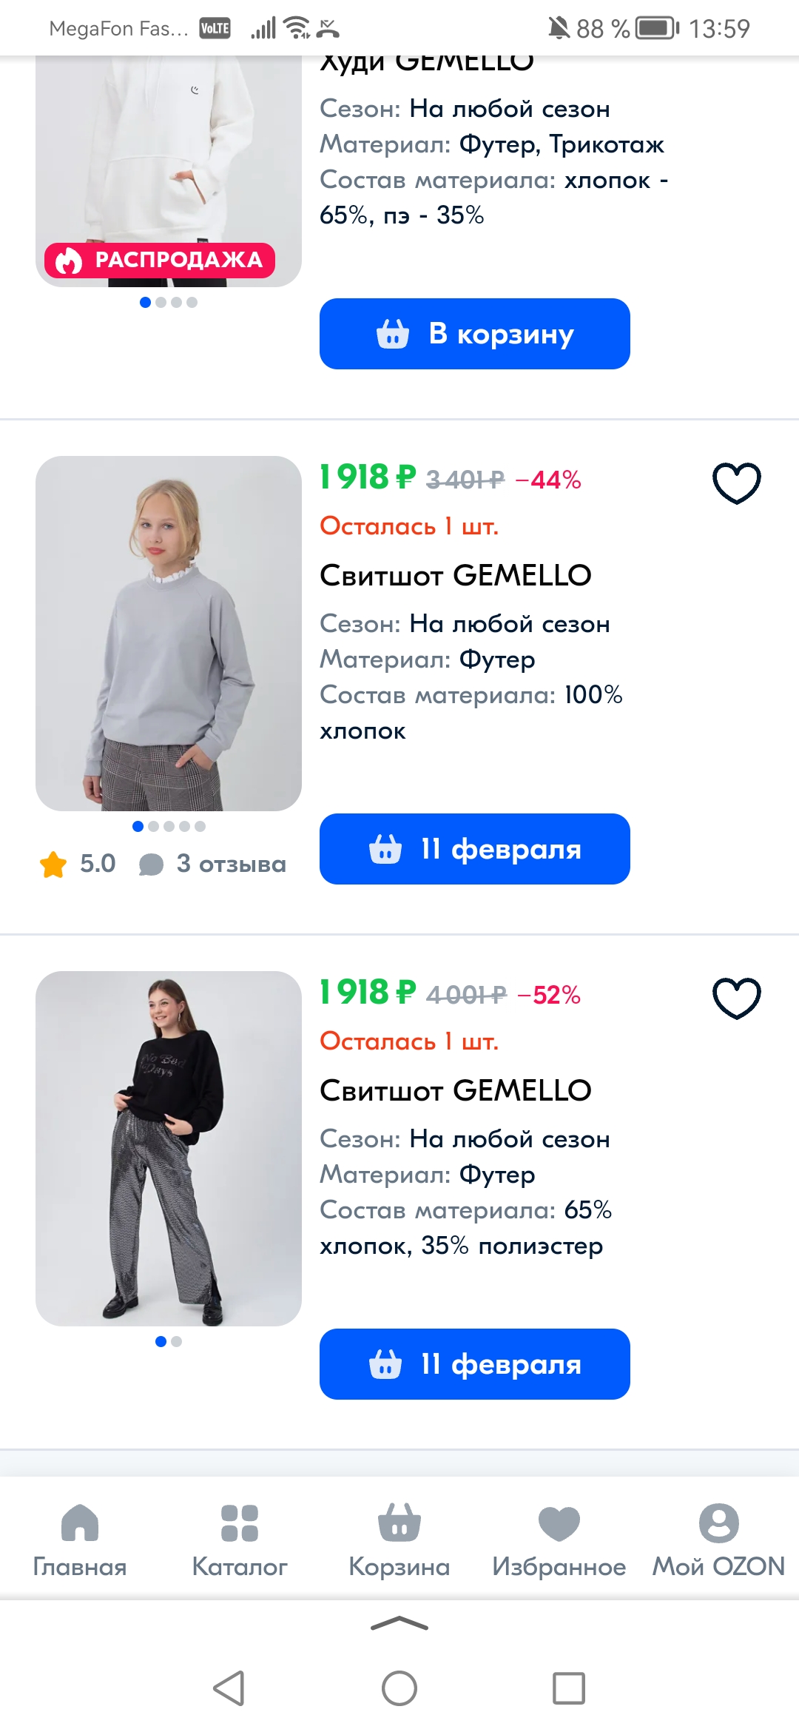Screen dimensions: 799x1732
Task: Open the black sweatshirt product photo
Action: coord(169,1149)
